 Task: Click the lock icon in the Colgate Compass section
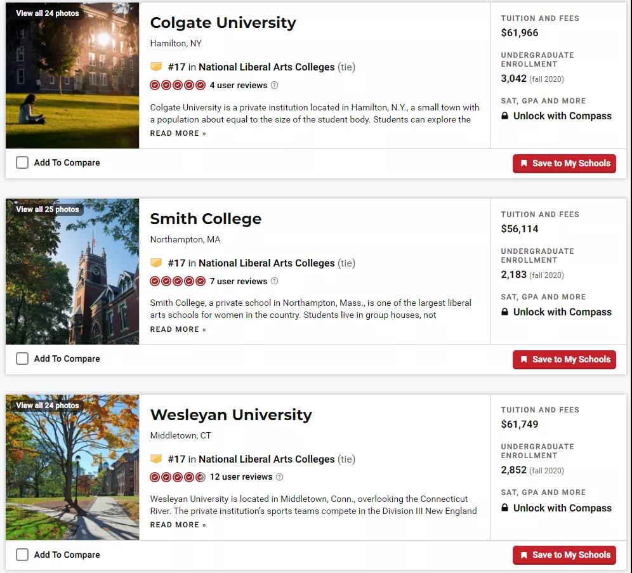pyautogui.click(x=505, y=116)
